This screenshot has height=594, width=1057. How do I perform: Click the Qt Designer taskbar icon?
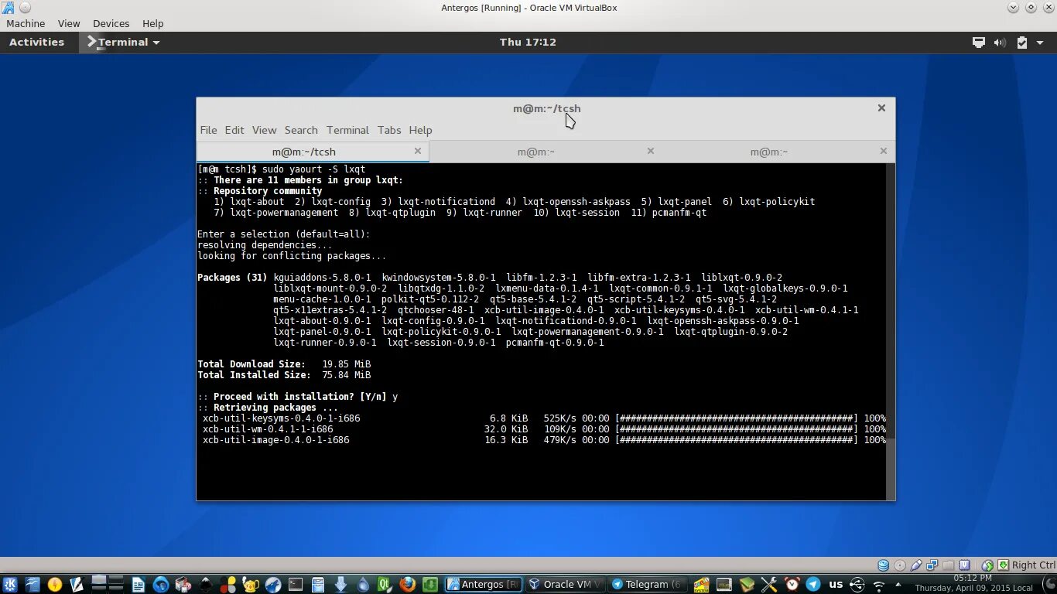(385, 585)
